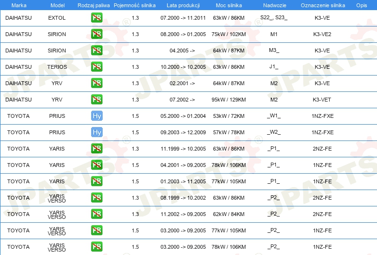The image size is (377, 255).
Task: Click production dates 01.2003 -> 11.2005
Action: [x=183, y=181]
